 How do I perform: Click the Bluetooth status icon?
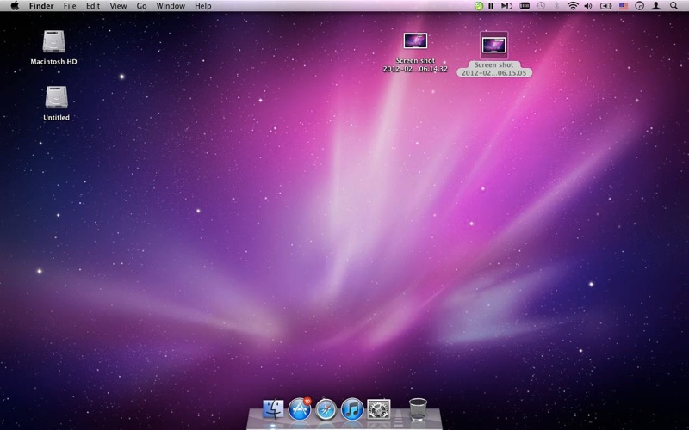pos(556,6)
